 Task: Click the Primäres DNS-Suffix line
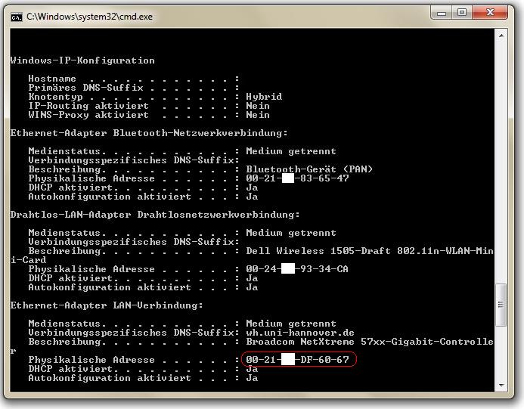coord(134,88)
